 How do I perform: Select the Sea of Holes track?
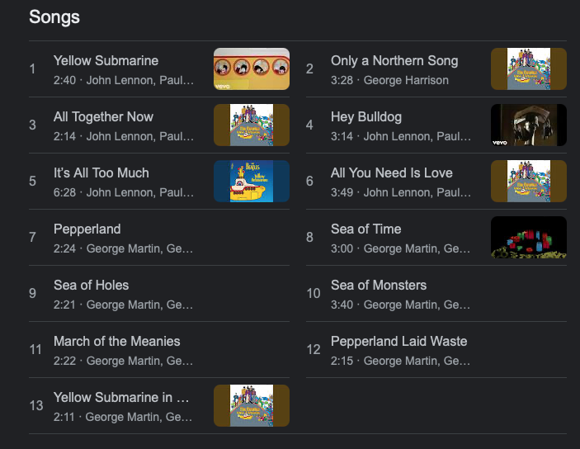click(159, 294)
